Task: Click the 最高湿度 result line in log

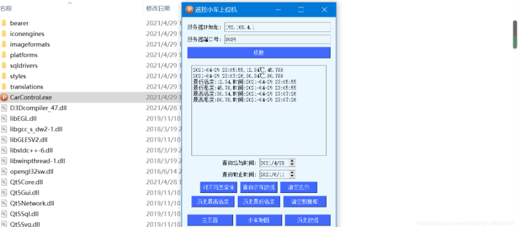Action: click(244, 100)
